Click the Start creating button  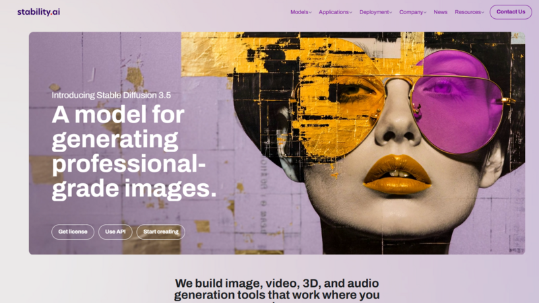pos(160,232)
